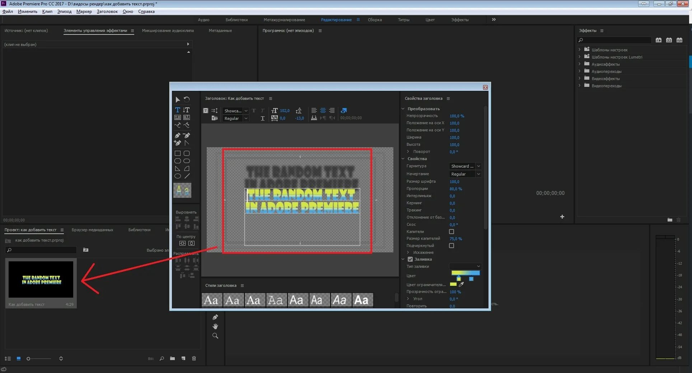Select the Zoom magnifier tool in the timeline tools
The height and width of the screenshot is (373, 692).
(215, 336)
